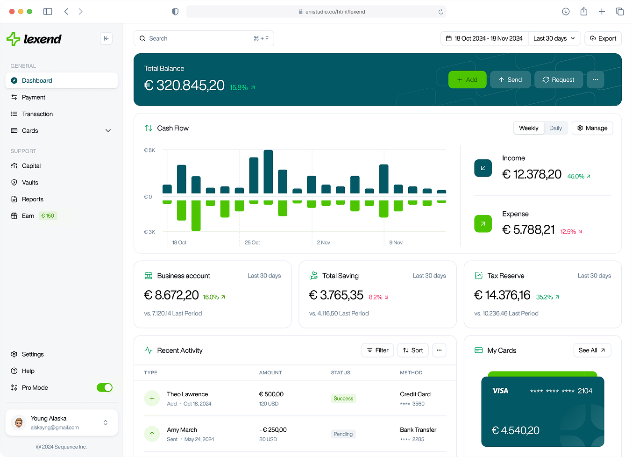Select the Weekly view for Cash Flow
632x457 pixels.
[528, 128]
